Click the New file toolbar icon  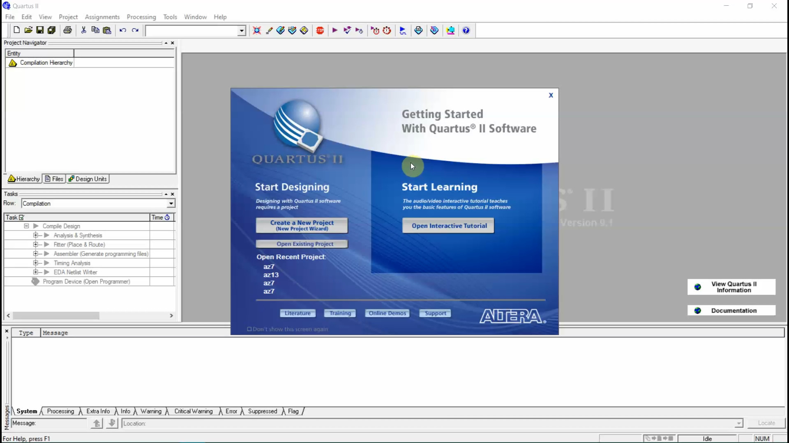click(x=16, y=30)
